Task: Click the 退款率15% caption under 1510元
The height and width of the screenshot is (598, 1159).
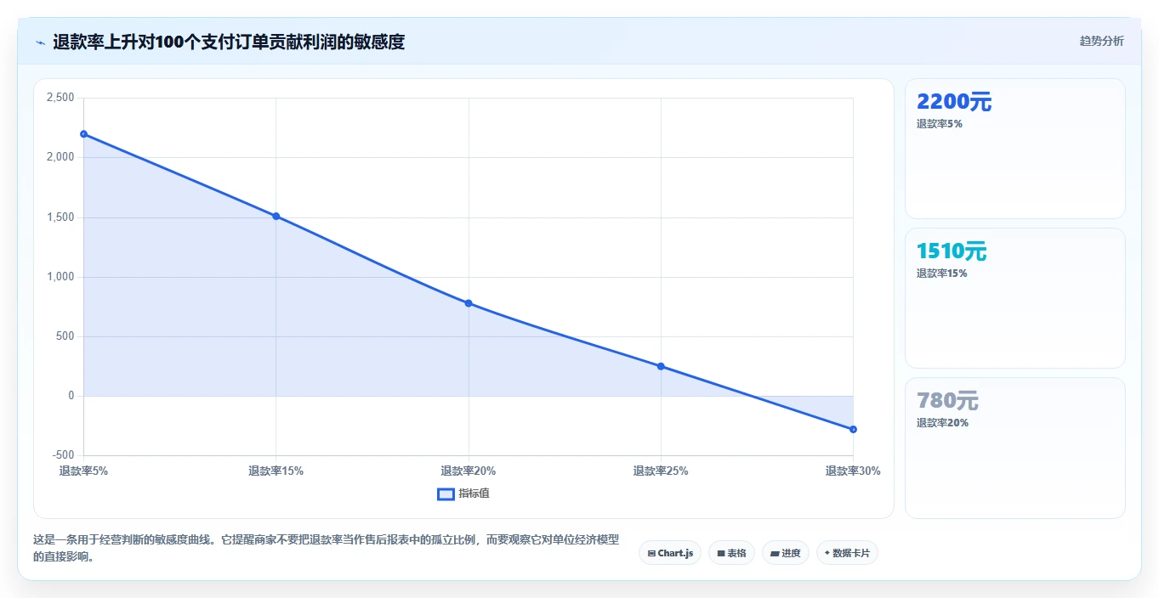Action: pos(941,274)
